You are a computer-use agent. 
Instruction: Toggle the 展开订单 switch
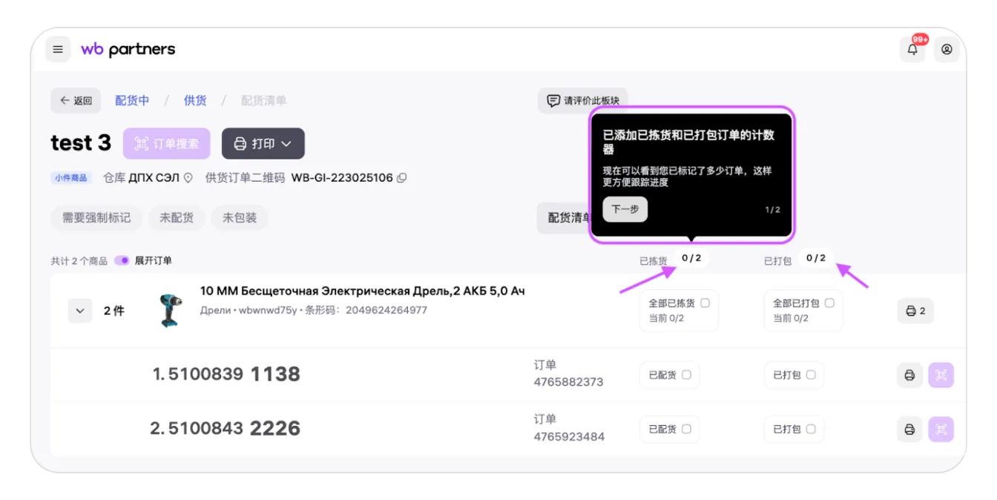[x=122, y=261]
